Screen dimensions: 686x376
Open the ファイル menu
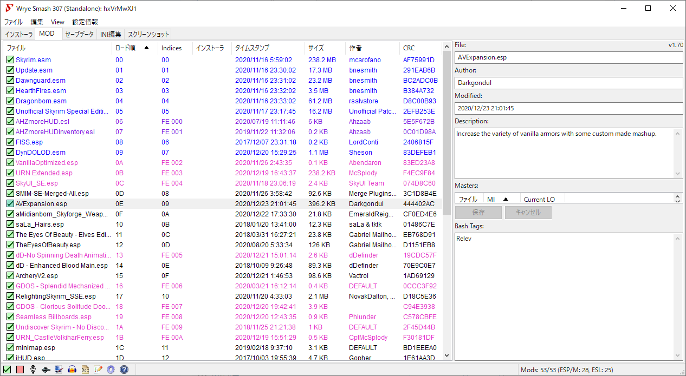point(14,22)
